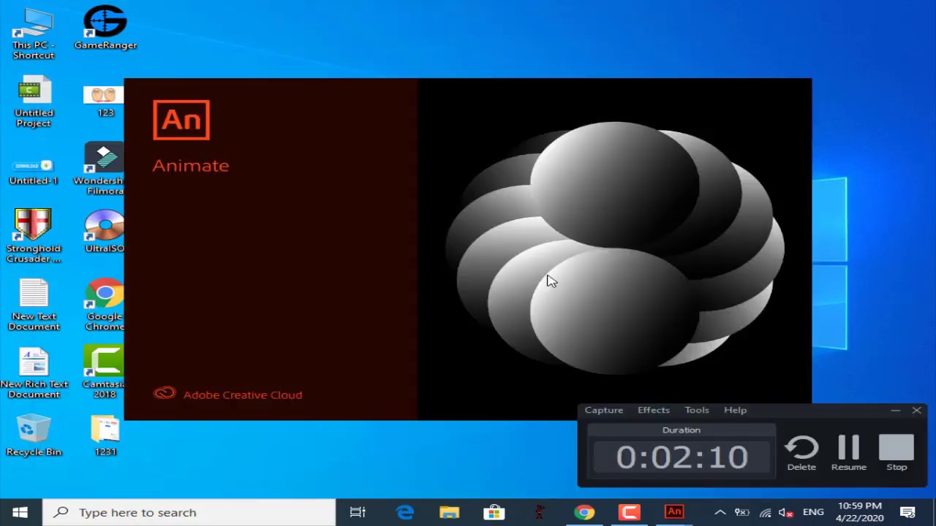936x526 pixels.
Task: Select the GameRanger desktop icon
Action: point(105,28)
